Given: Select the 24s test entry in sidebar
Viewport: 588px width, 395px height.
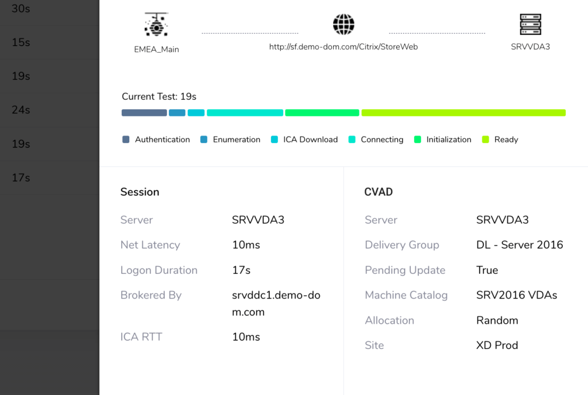Looking at the screenshot, I should 21,110.
